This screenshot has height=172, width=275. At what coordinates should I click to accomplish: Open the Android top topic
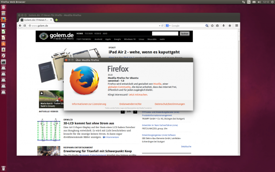point(98,39)
